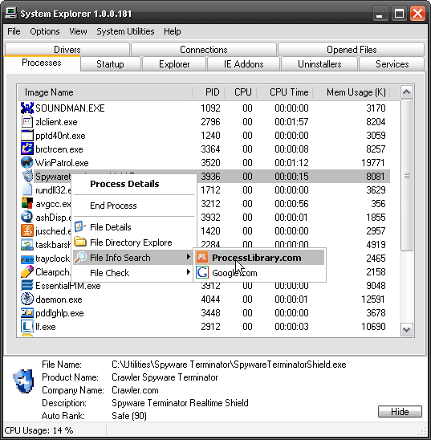Image resolution: width=431 pixels, height=440 pixels.
Task: Click the Crawler.com company name text
Action: [135, 390]
